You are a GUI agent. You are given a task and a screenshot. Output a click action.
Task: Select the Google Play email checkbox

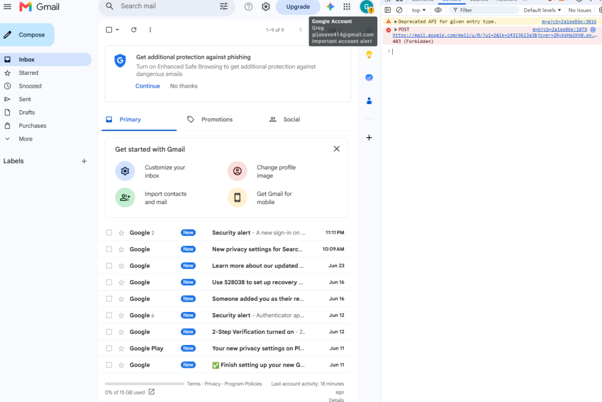tap(109, 348)
